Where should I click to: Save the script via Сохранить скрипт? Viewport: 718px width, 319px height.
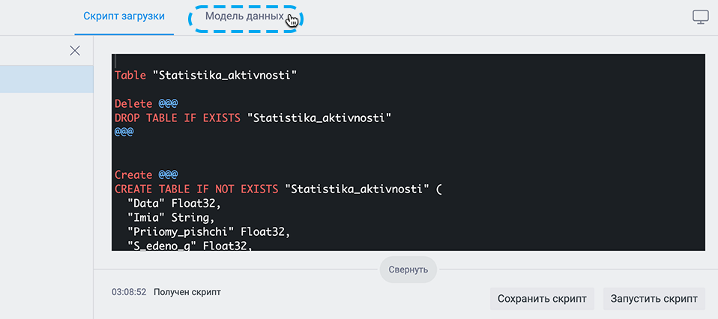click(x=542, y=299)
